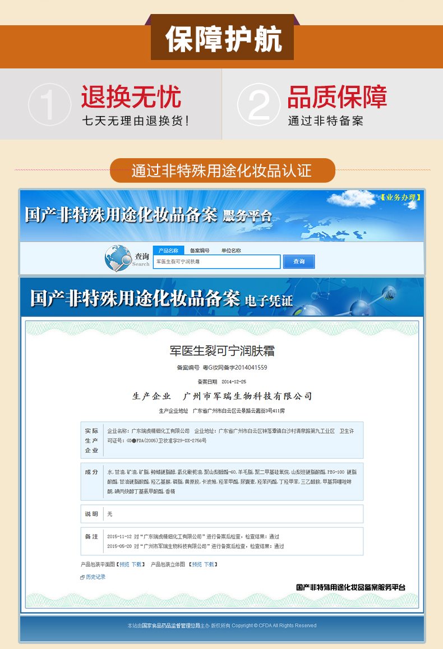Click the 国产非特殊用途化妆品备案服务平台 signature text

351,587
